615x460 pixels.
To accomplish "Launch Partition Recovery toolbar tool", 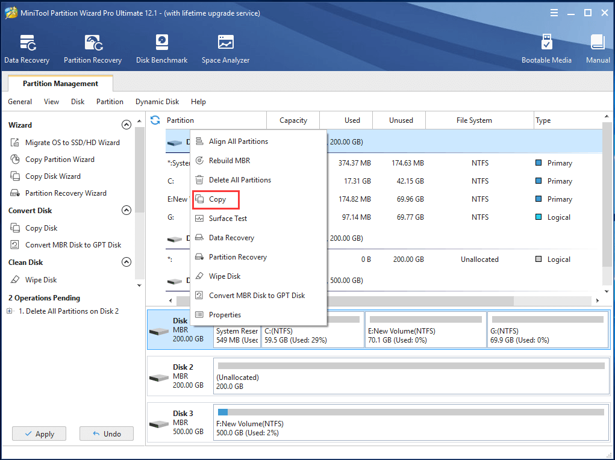I will 93,49.
